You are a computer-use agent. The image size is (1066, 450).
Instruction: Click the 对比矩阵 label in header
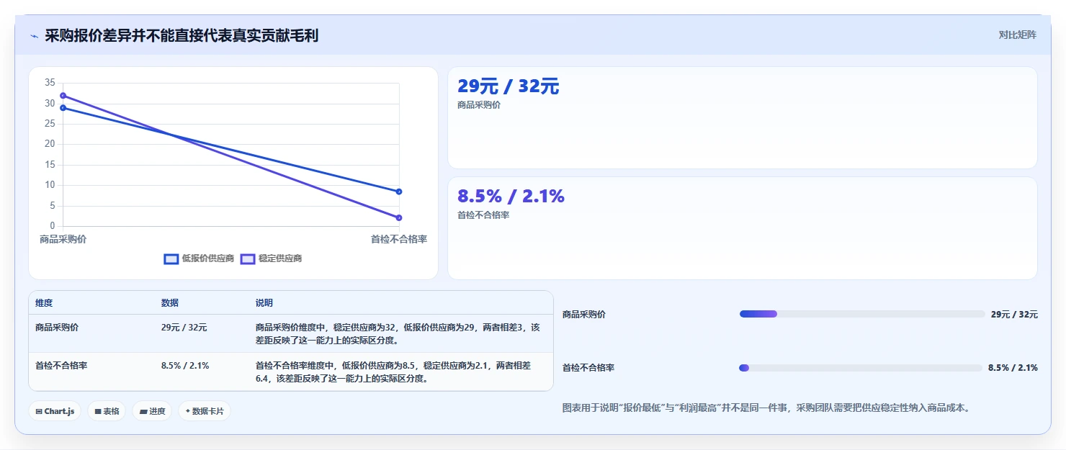click(x=1018, y=35)
